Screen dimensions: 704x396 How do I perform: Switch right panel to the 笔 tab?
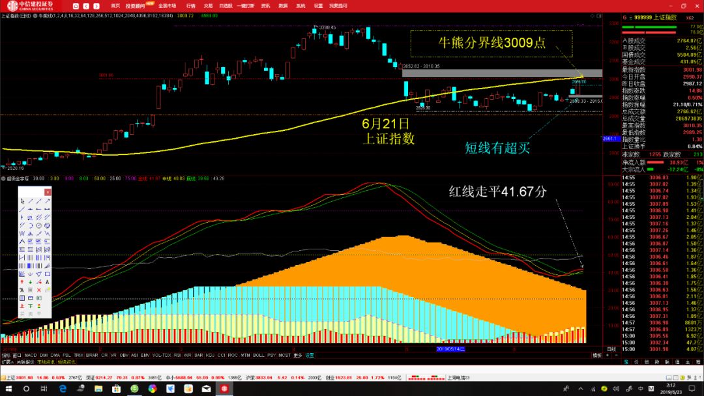coord(626,362)
